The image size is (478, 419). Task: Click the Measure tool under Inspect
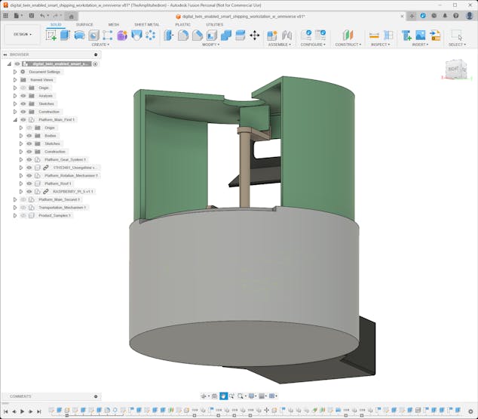374,35
